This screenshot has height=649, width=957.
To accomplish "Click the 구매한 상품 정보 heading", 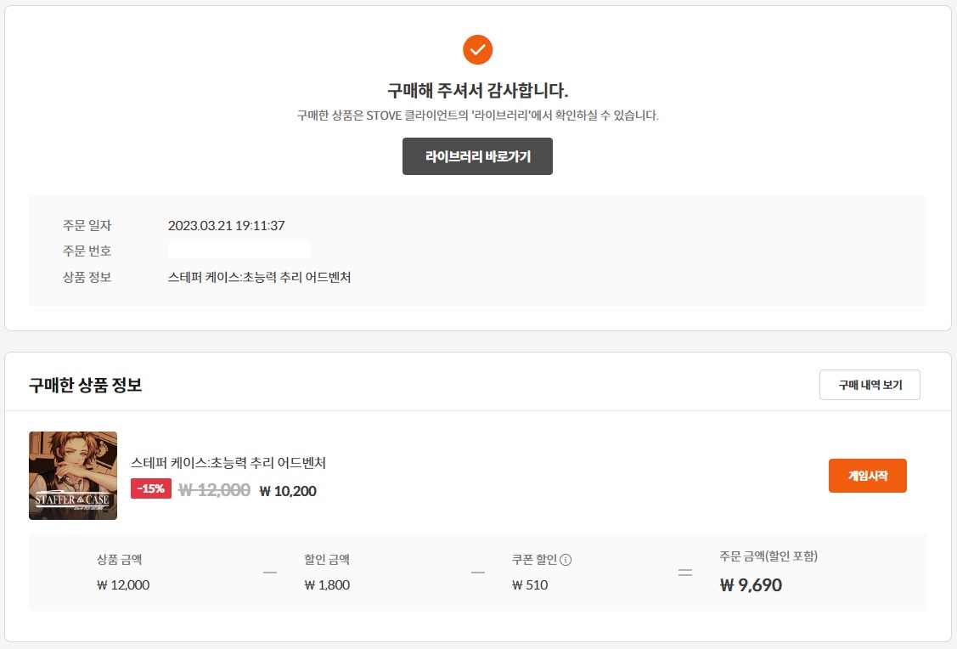I will coord(85,385).
